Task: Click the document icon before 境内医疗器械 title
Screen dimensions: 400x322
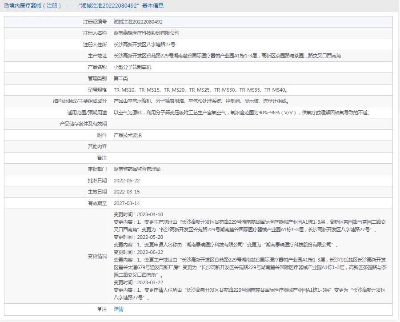Action: 6,6
